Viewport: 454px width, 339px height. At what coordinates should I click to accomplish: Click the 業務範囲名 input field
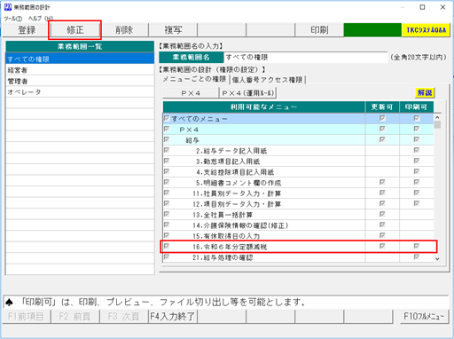click(x=306, y=57)
